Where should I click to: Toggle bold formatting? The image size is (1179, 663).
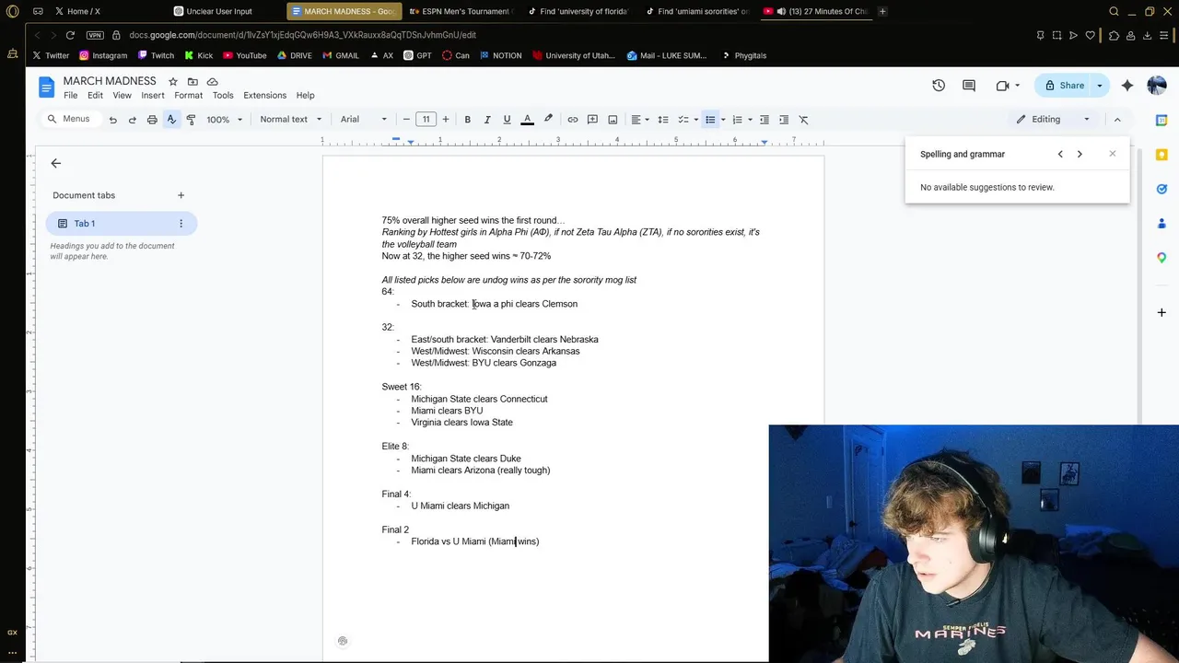(467, 120)
